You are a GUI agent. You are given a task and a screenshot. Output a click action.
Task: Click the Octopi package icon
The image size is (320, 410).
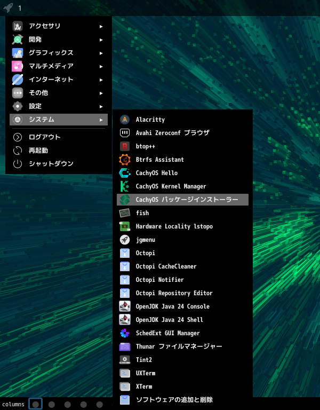tap(125, 253)
